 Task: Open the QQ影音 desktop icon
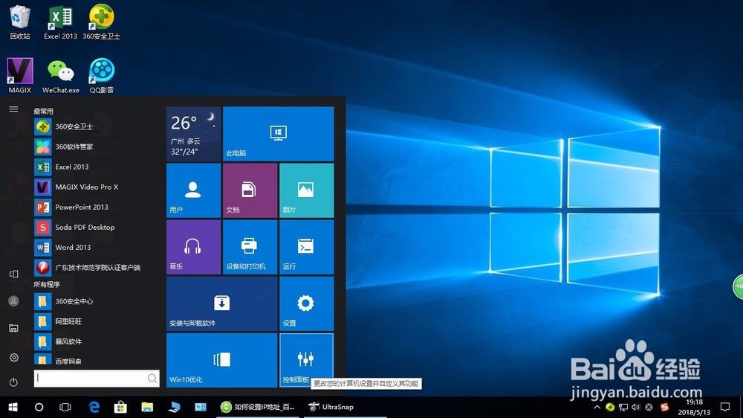click(x=101, y=76)
